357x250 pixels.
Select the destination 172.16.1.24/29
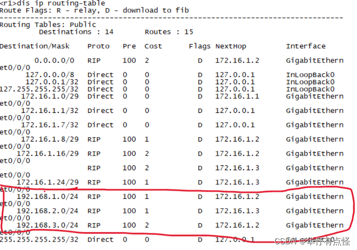point(48,182)
